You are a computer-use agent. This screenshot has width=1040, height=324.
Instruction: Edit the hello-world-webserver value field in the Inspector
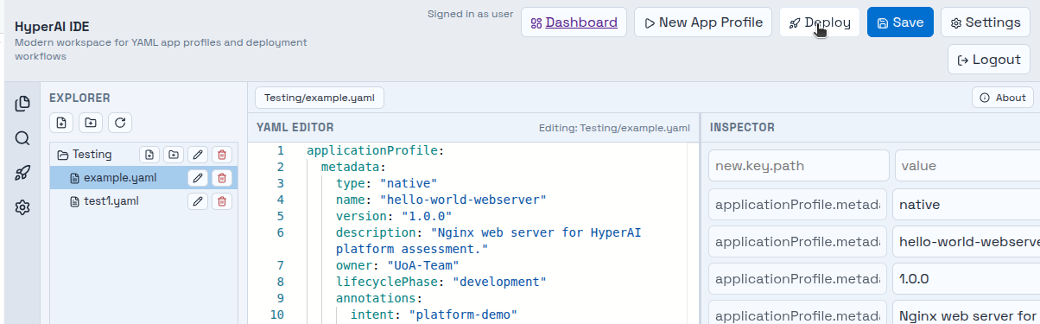pyautogui.click(x=967, y=242)
